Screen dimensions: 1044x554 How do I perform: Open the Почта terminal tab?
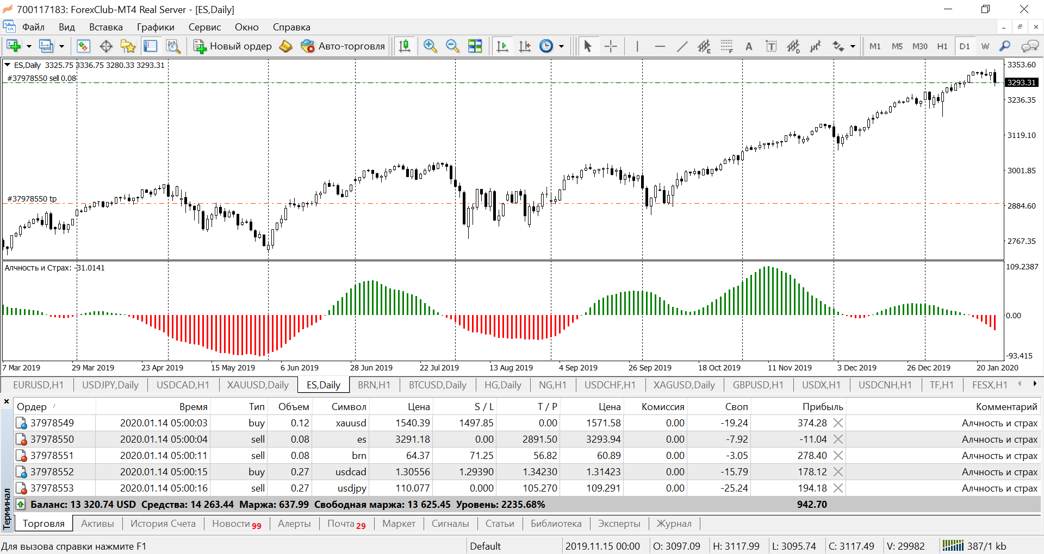pos(346,524)
